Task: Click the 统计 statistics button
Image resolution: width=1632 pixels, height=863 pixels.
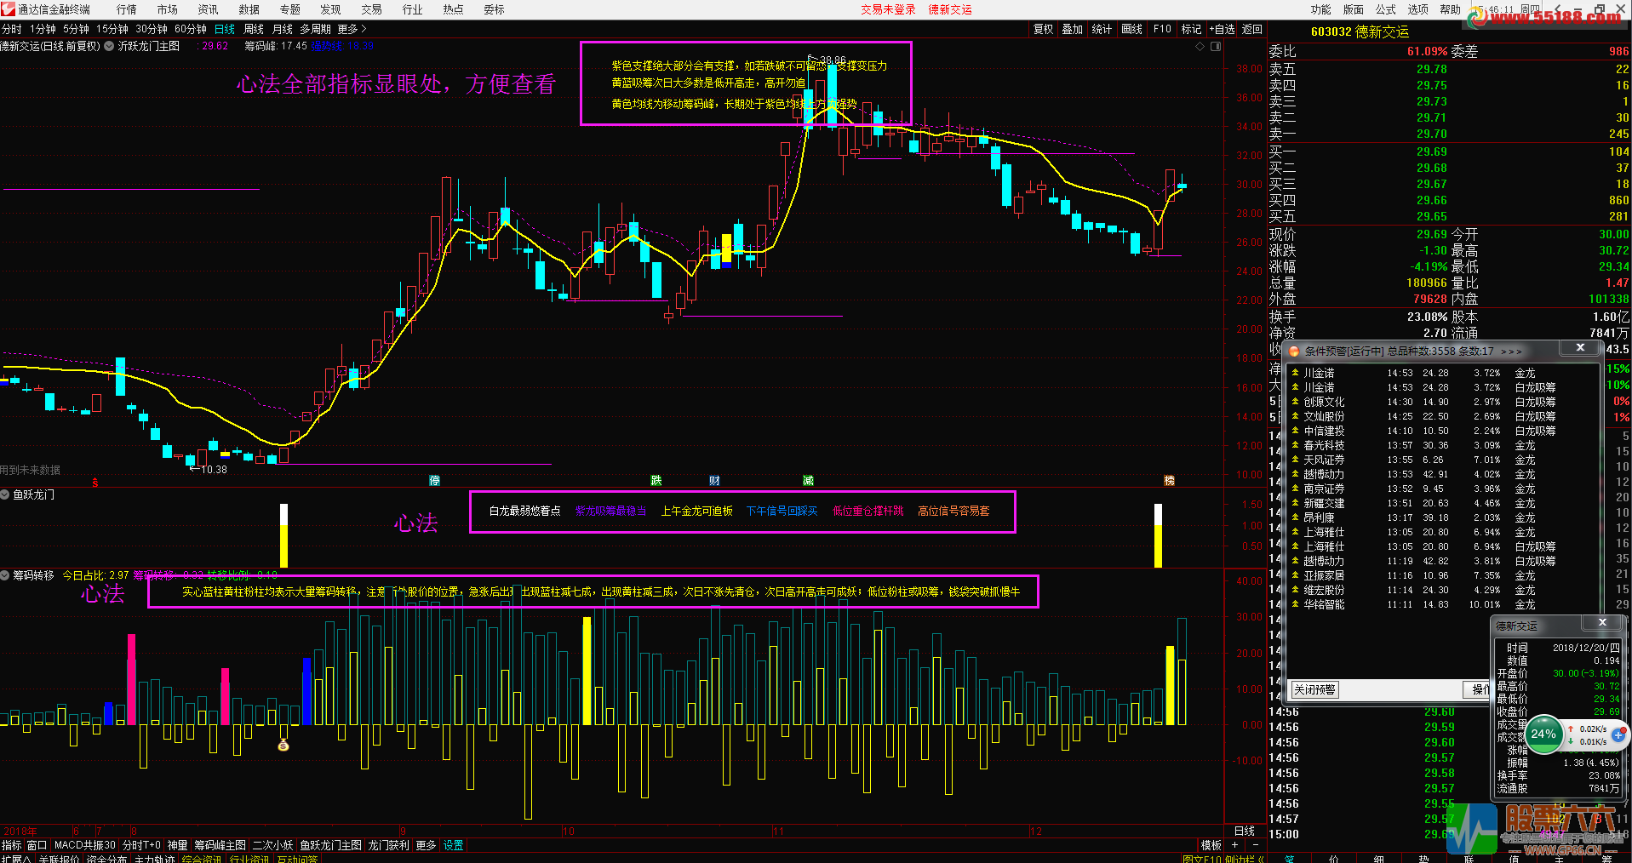Action: [1102, 29]
